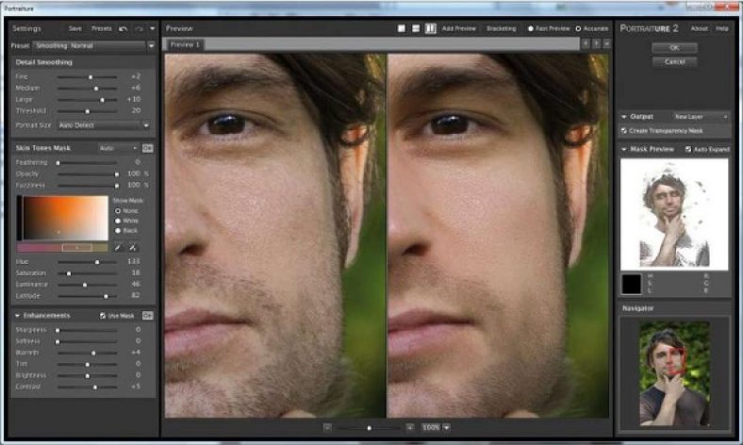Collapse the Output section

click(x=624, y=117)
